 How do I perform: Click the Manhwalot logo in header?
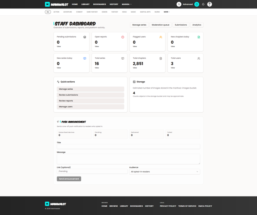pos(57,4)
